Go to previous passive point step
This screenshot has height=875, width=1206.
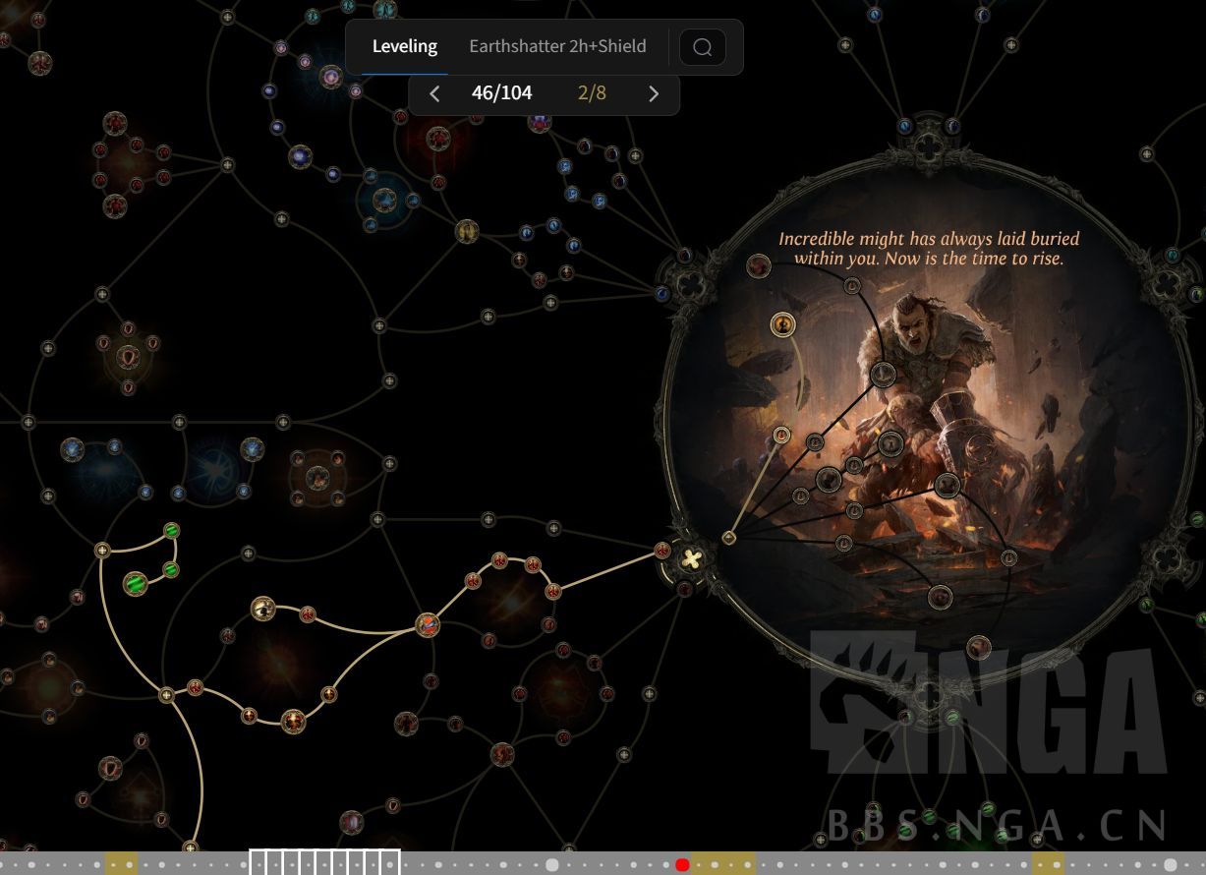click(435, 93)
